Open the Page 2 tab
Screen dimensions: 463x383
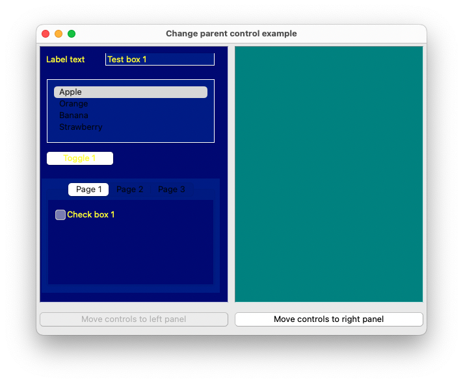(x=129, y=190)
